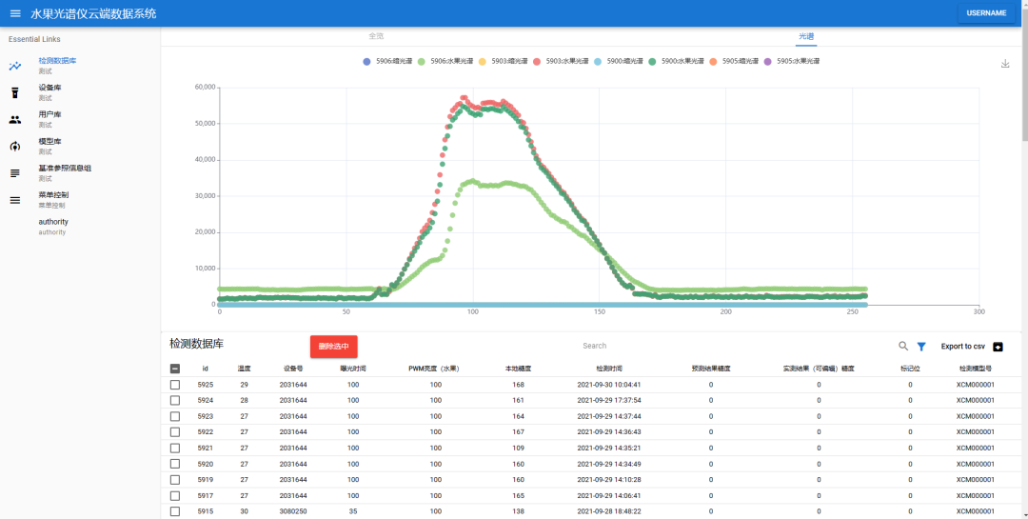This screenshot has width=1028, height=519.
Task: Click 本地糖度 value 109 in row 5921
Action: [x=518, y=448]
